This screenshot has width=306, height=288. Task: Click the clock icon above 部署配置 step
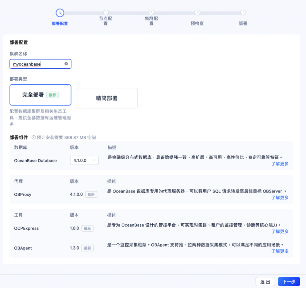[60, 13]
